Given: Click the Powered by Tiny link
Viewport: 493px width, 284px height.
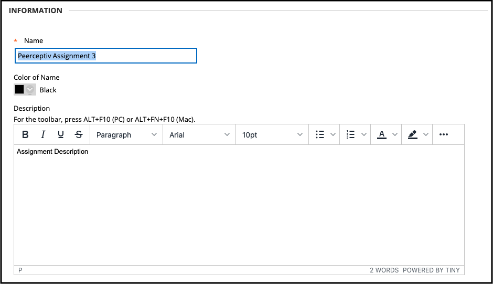Looking at the screenshot, I should pyautogui.click(x=431, y=270).
